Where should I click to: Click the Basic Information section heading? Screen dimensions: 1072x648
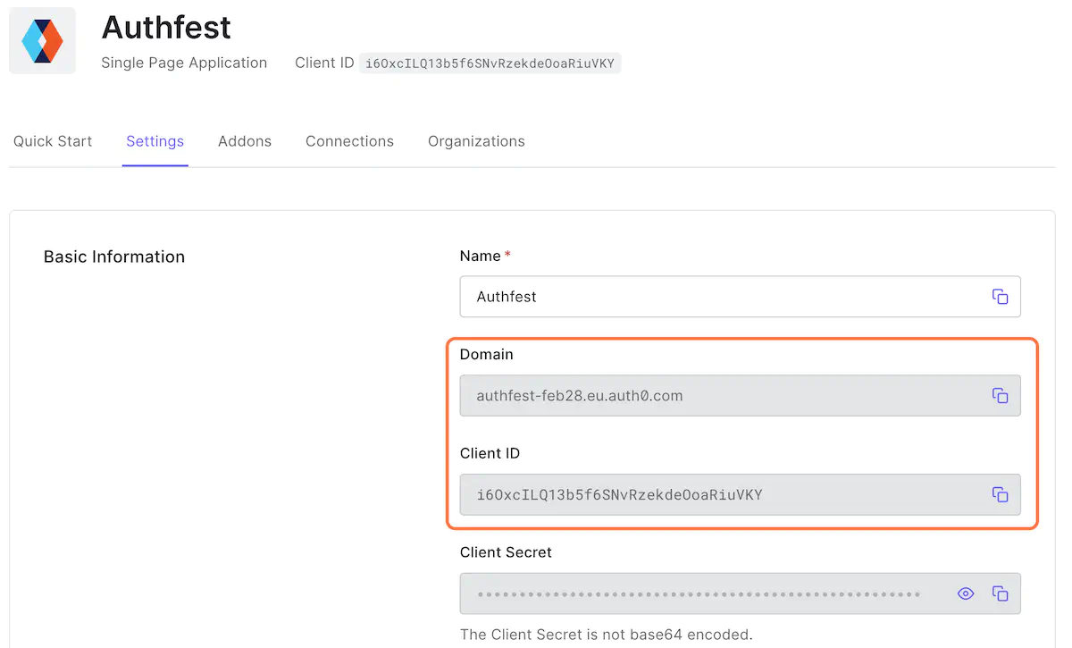tap(114, 257)
